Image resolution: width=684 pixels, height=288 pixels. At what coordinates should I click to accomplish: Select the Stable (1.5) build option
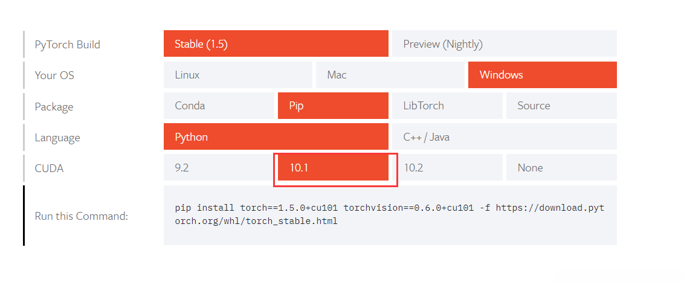click(276, 44)
